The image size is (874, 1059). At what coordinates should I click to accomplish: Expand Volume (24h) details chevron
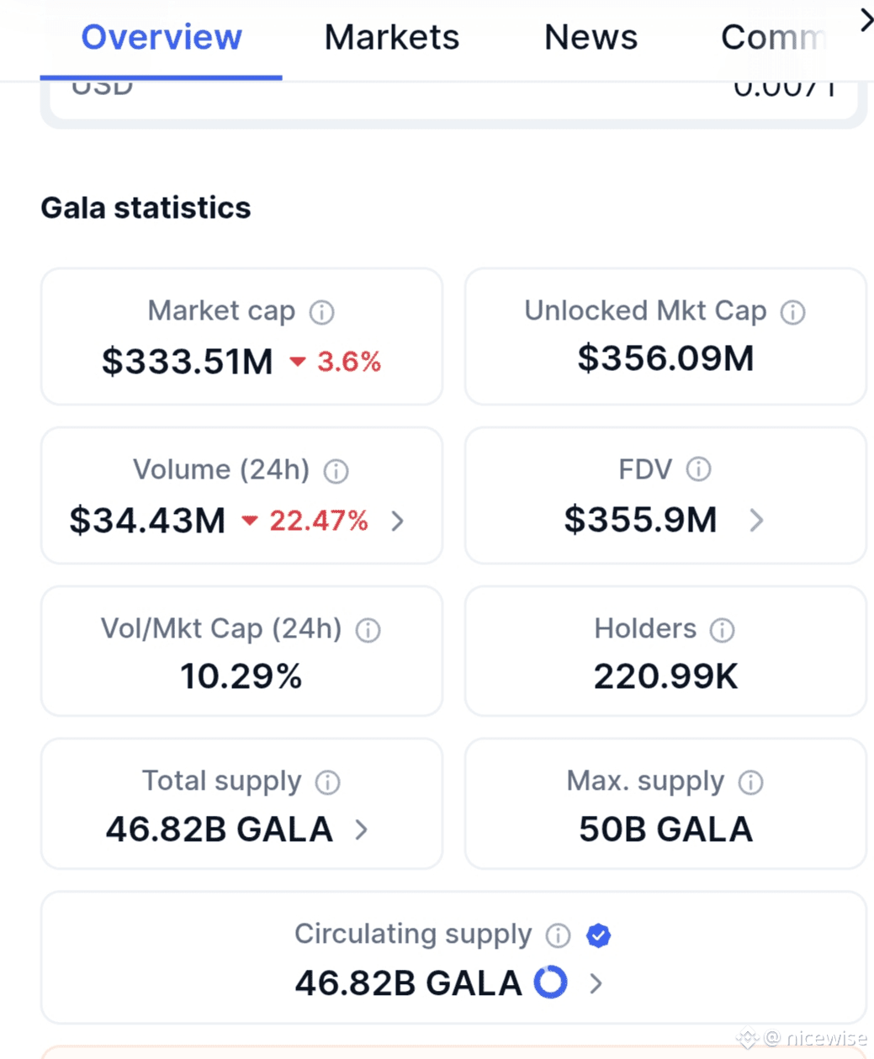tap(398, 521)
